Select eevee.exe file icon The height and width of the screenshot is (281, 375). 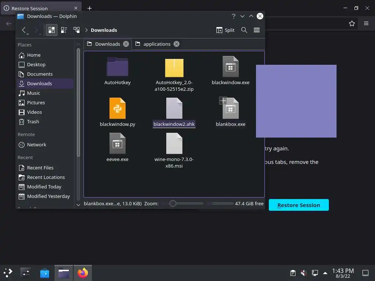pos(118,143)
